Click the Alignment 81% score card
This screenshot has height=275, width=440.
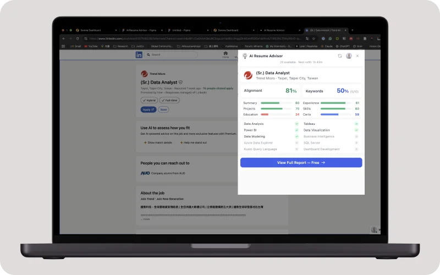click(270, 91)
